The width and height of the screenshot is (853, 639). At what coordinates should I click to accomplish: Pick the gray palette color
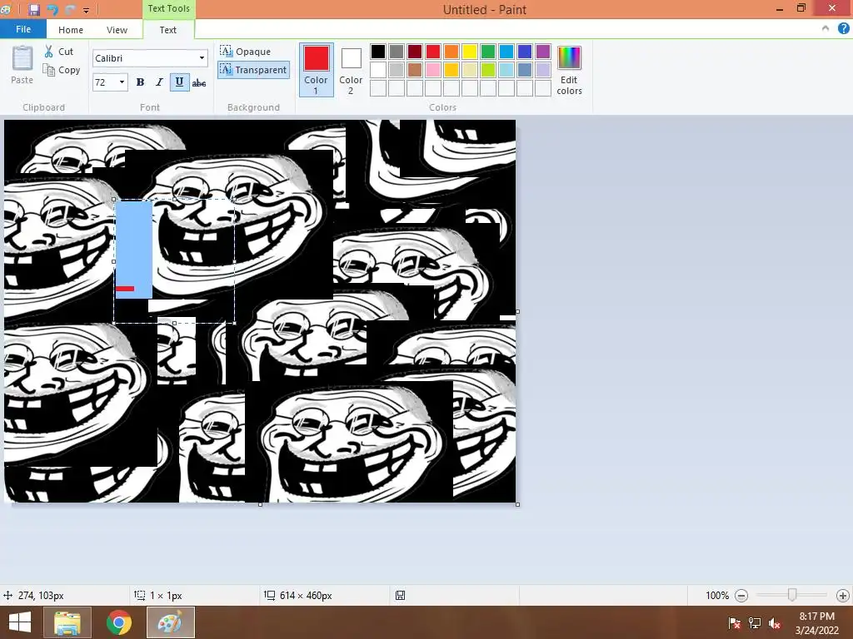pos(397,52)
